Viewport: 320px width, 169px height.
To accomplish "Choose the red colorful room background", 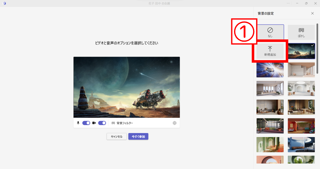I will [301, 126].
